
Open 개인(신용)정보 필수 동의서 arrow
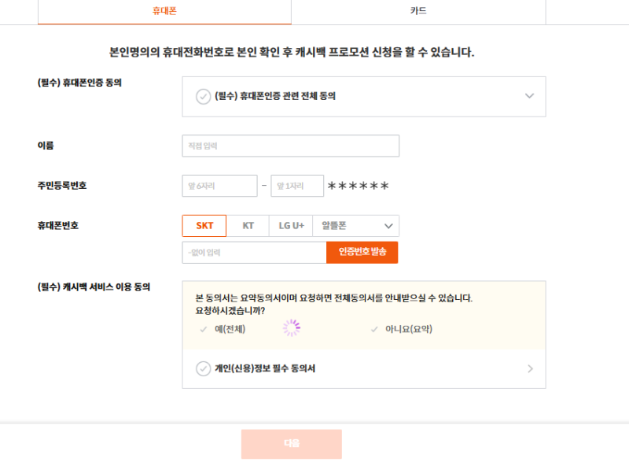(x=530, y=368)
